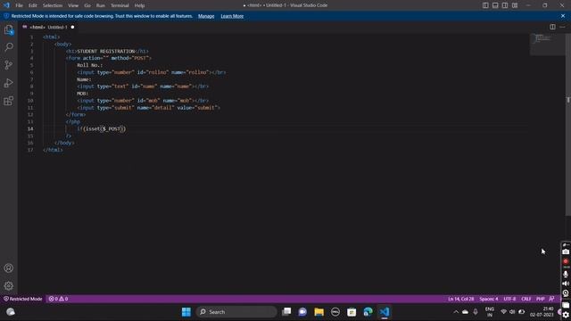Open Microsoft Edge from the taskbar
Screen dimensions: 571x321
(x=368, y=312)
